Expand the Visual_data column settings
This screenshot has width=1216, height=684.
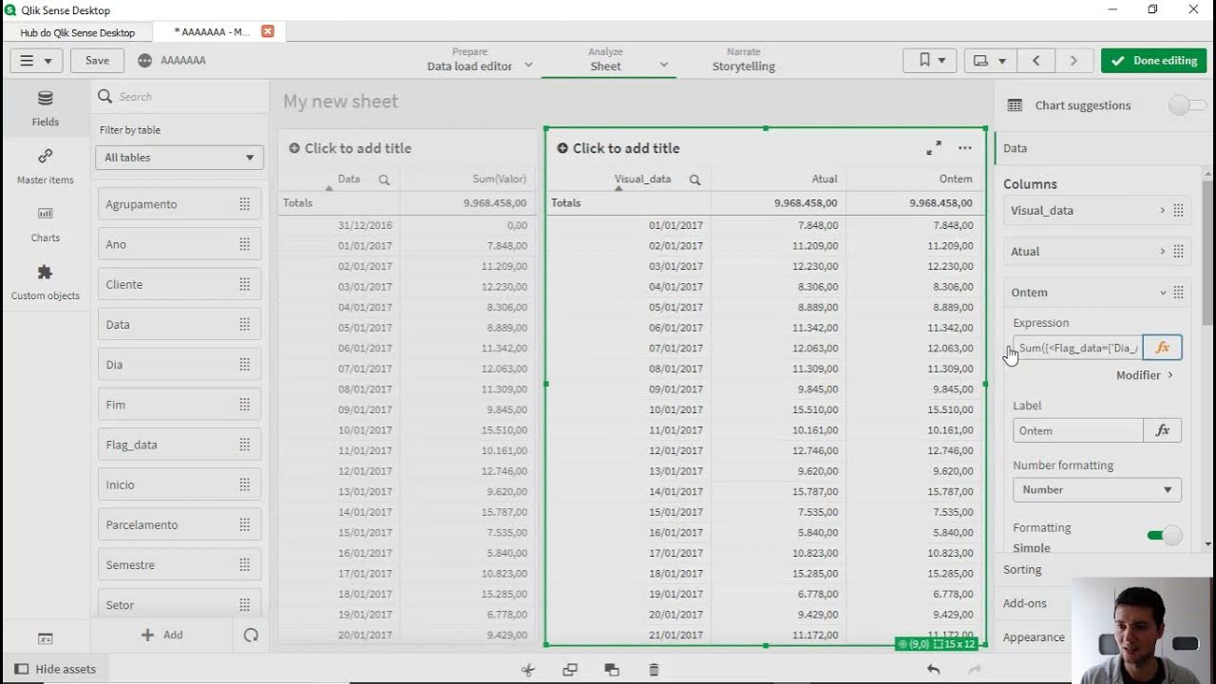(x=1097, y=210)
